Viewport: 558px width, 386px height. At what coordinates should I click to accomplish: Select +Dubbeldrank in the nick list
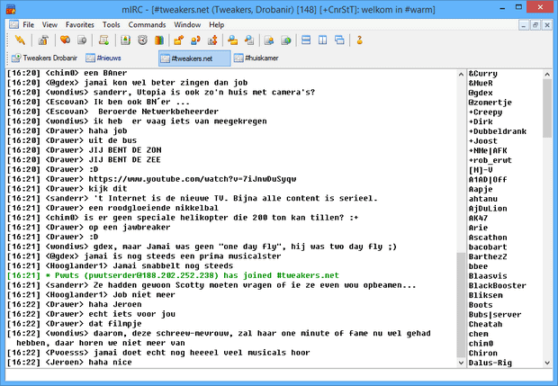click(498, 131)
